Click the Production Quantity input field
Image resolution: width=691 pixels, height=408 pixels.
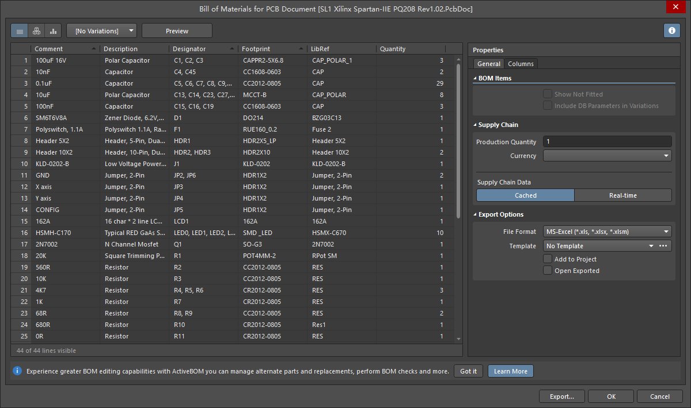pyautogui.click(x=608, y=141)
